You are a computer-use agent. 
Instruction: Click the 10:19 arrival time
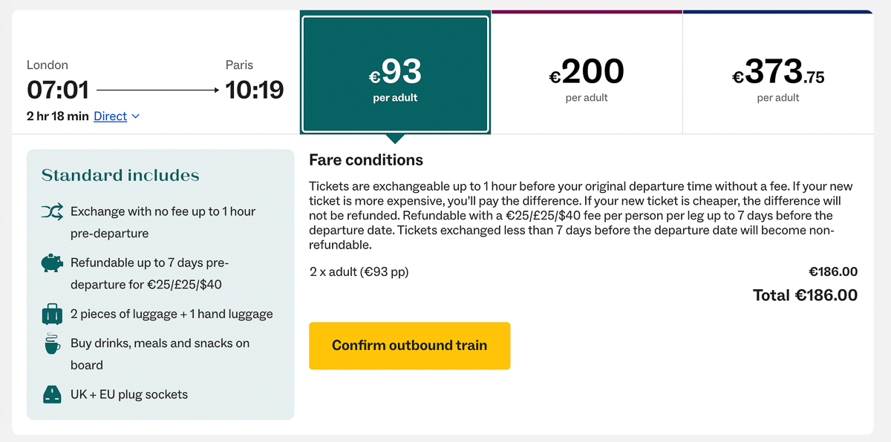[255, 90]
